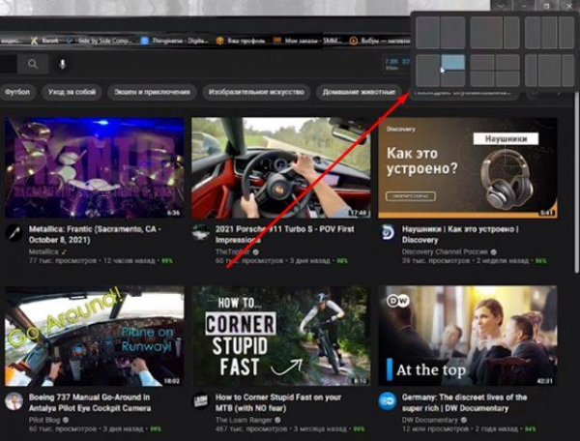Open title 'How to Corner Stupid Fast on your MTB'
This screenshot has height=441, width=580.
tap(278, 402)
